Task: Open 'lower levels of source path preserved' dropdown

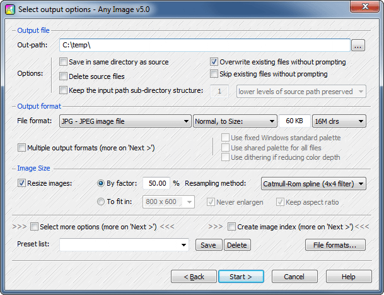Action: (301, 92)
